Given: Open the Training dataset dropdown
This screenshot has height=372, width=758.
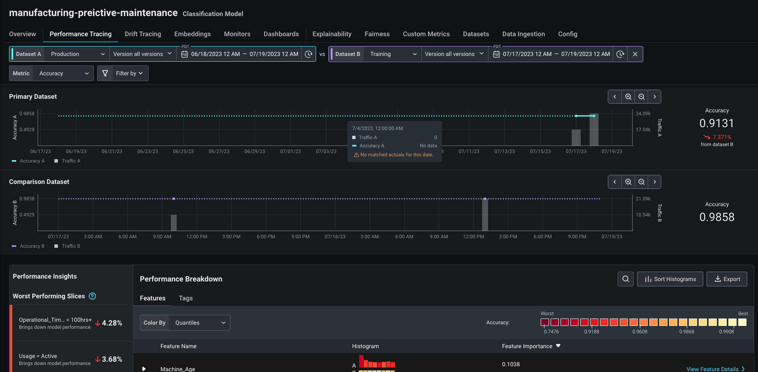Looking at the screenshot, I should tap(393, 54).
